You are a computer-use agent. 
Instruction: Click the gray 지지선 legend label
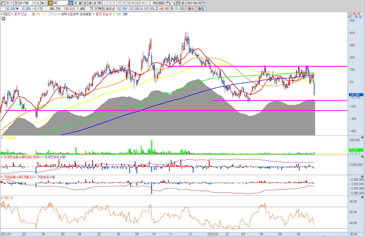(x=52, y=14)
